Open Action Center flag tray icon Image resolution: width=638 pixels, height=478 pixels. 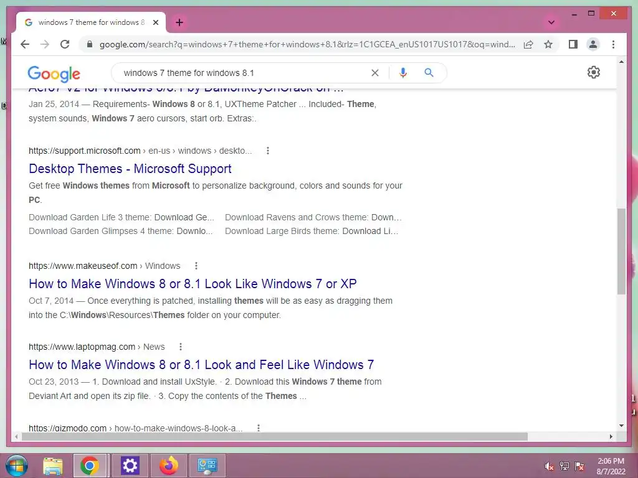click(x=579, y=466)
